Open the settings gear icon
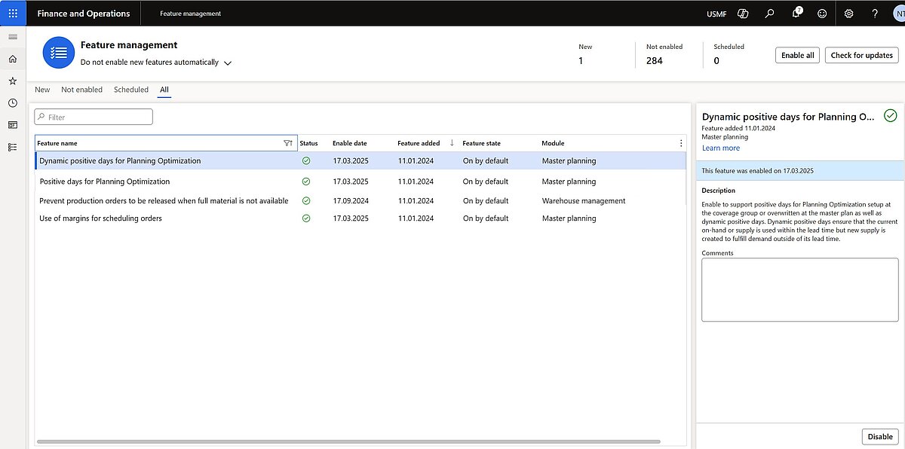This screenshot has width=905, height=449. point(848,13)
